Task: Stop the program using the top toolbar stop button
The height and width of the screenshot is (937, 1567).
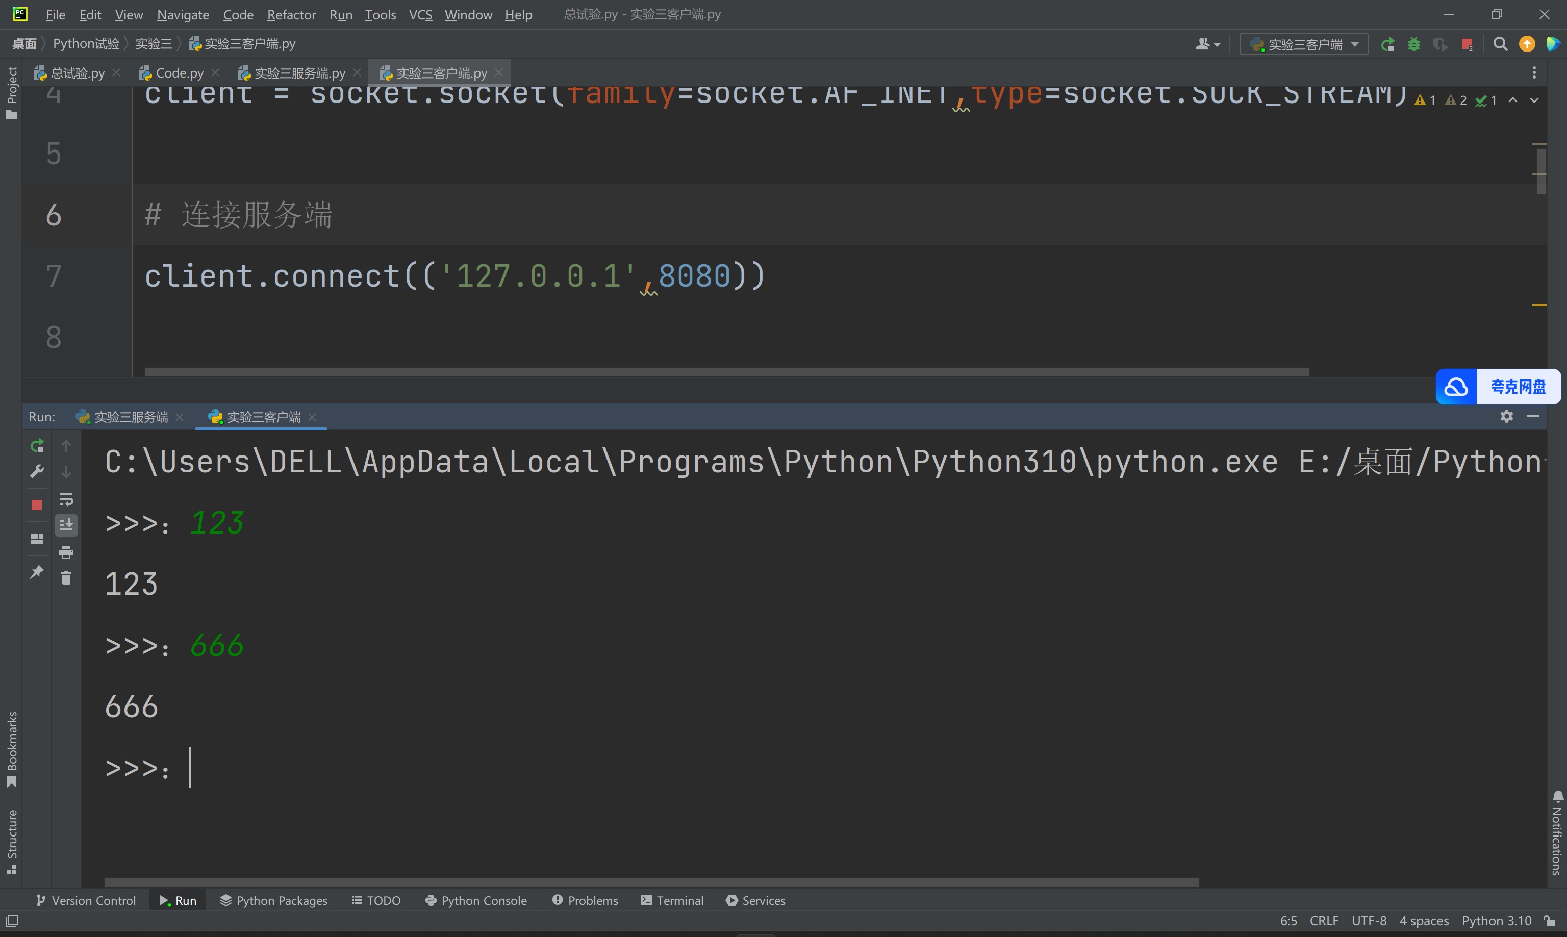Action: tap(1467, 44)
